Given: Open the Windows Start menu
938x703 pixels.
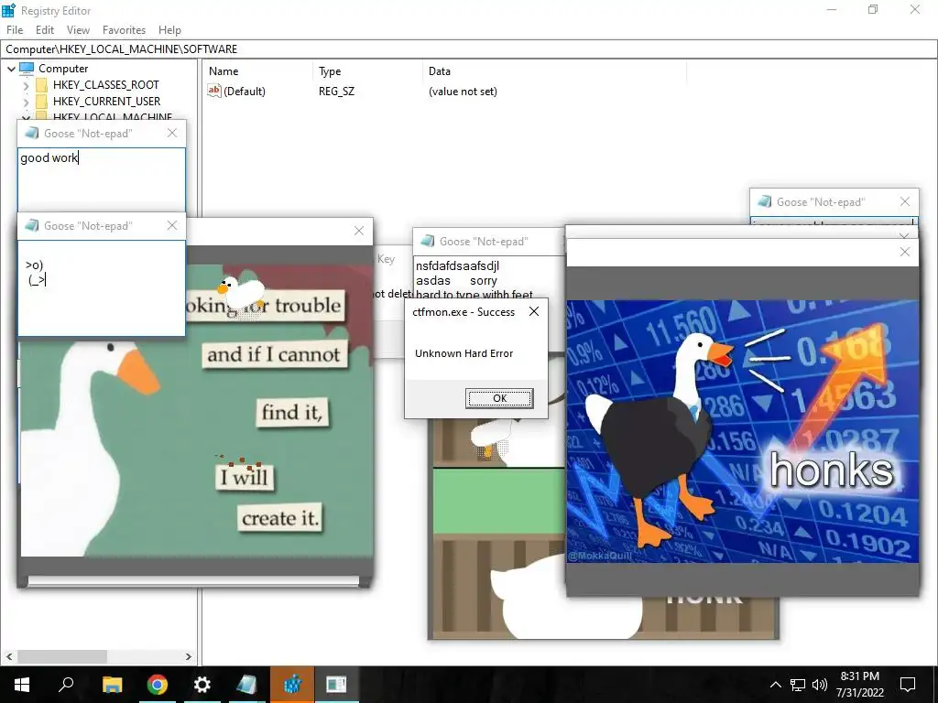Looking at the screenshot, I should tap(22, 685).
